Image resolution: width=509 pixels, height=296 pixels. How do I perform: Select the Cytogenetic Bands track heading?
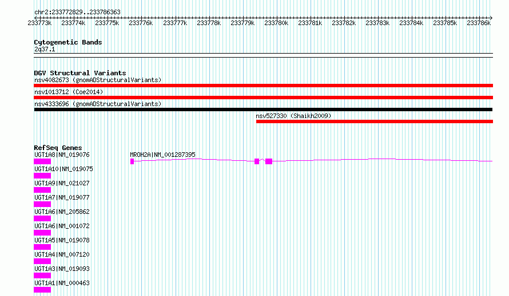(x=68, y=42)
